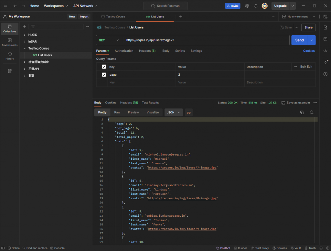The height and width of the screenshot is (251, 331).
Task: Select List Users request in tree
Action: (56, 55)
